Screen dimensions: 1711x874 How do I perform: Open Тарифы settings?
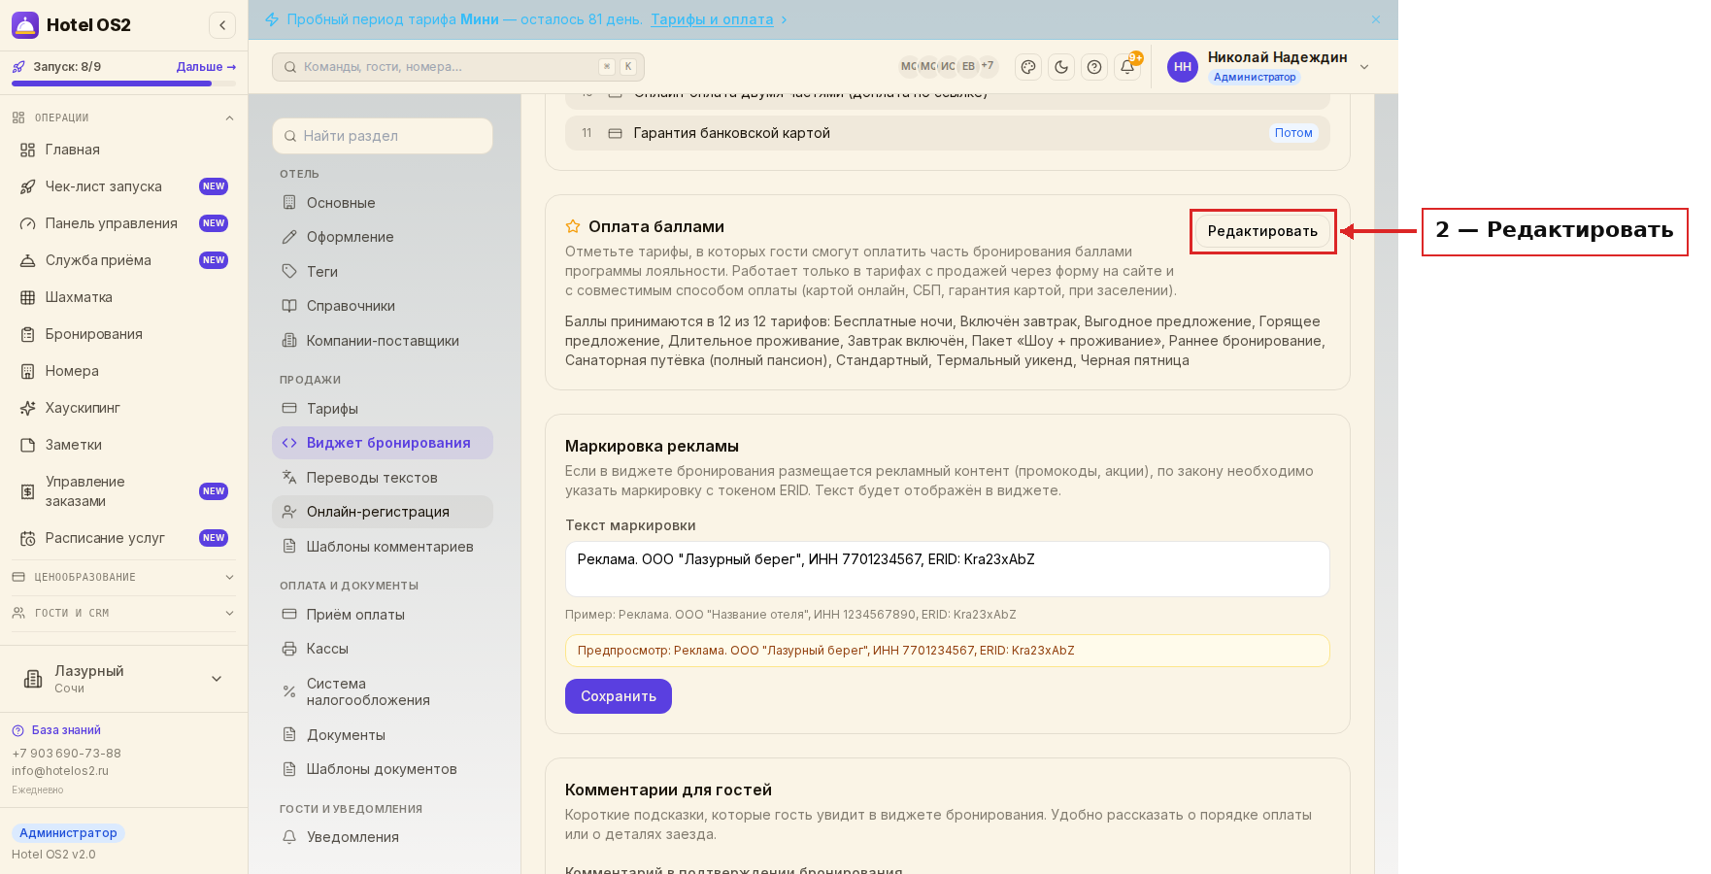[x=383, y=409]
